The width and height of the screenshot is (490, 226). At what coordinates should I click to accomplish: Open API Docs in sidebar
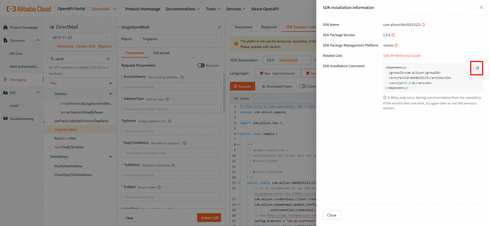pyautogui.click(x=16, y=54)
